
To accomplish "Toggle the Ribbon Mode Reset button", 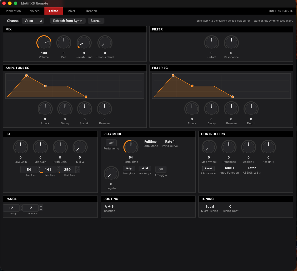I will (x=208, y=169).
